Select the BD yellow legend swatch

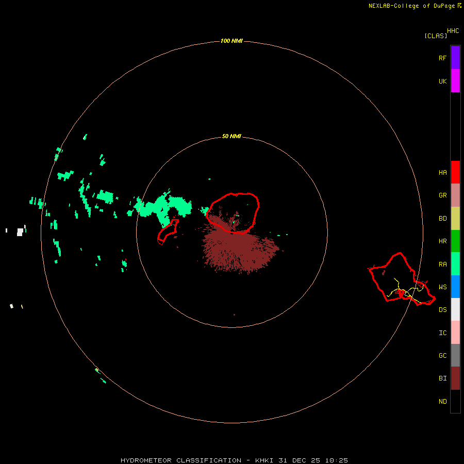tap(455, 219)
